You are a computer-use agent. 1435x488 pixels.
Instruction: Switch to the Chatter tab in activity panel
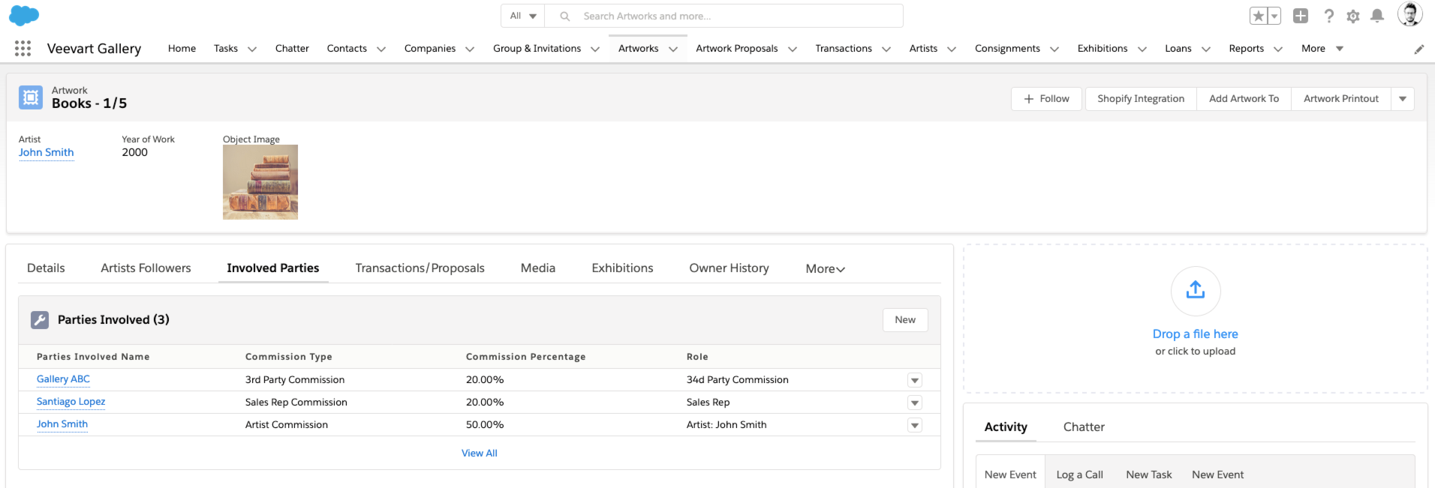point(1084,427)
